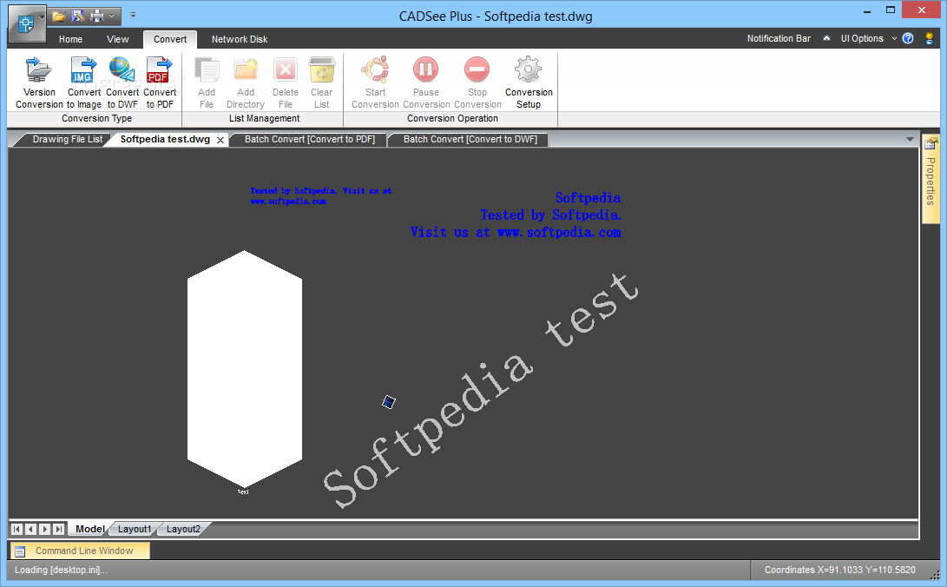The width and height of the screenshot is (947, 587).
Task: Click Stop Conversion
Action: click(477, 82)
